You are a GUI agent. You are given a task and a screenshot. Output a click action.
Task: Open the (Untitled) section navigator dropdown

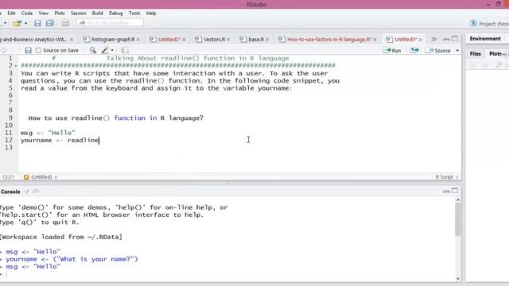click(x=41, y=177)
